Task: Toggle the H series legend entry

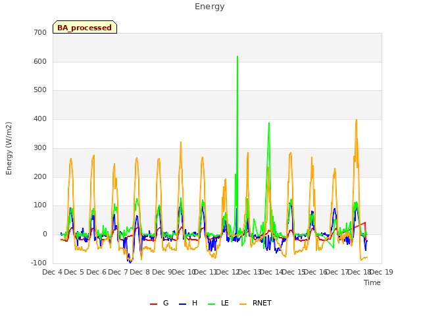Action: click(188, 303)
